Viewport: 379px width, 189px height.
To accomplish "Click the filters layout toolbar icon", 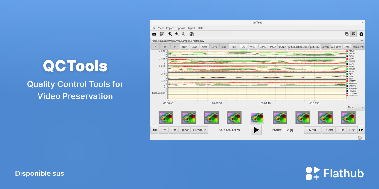I will click(x=191, y=34).
